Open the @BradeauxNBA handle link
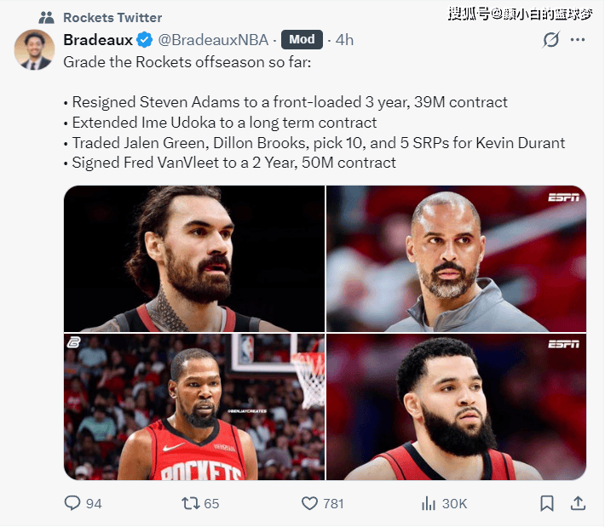This screenshot has width=605, height=527. [213, 40]
